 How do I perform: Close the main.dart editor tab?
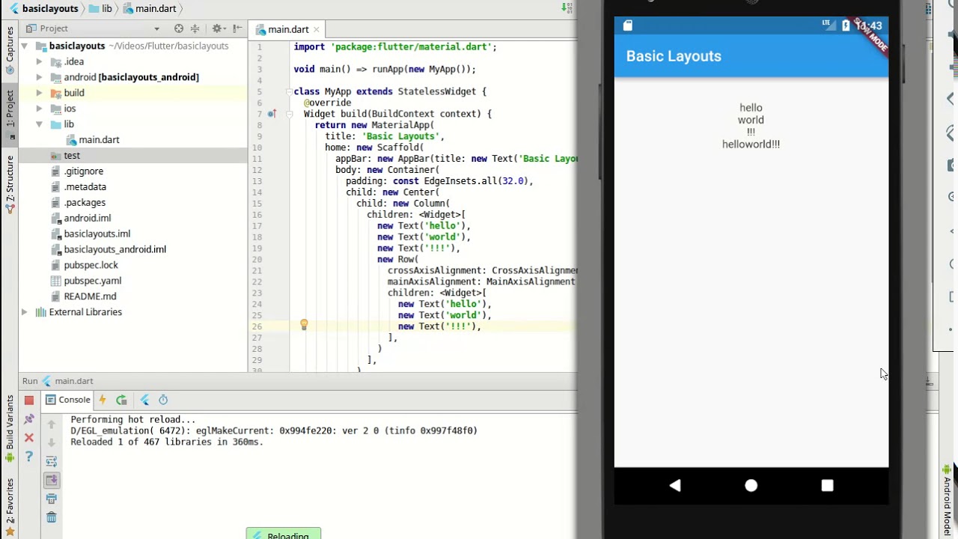pyautogui.click(x=317, y=29)
